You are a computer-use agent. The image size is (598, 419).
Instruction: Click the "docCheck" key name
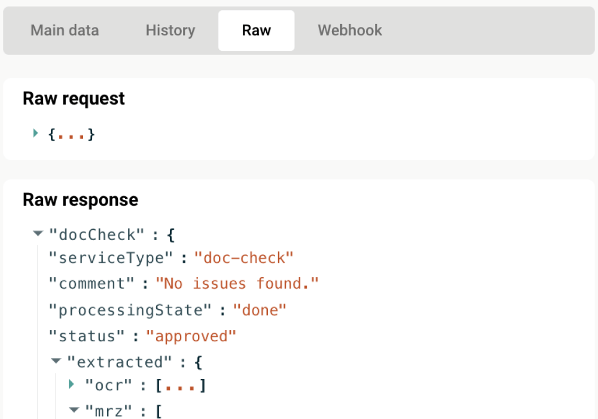(97, 234)
